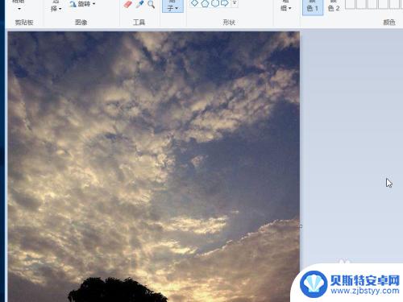Choose the pentagon shape

(x=205, y=3)
